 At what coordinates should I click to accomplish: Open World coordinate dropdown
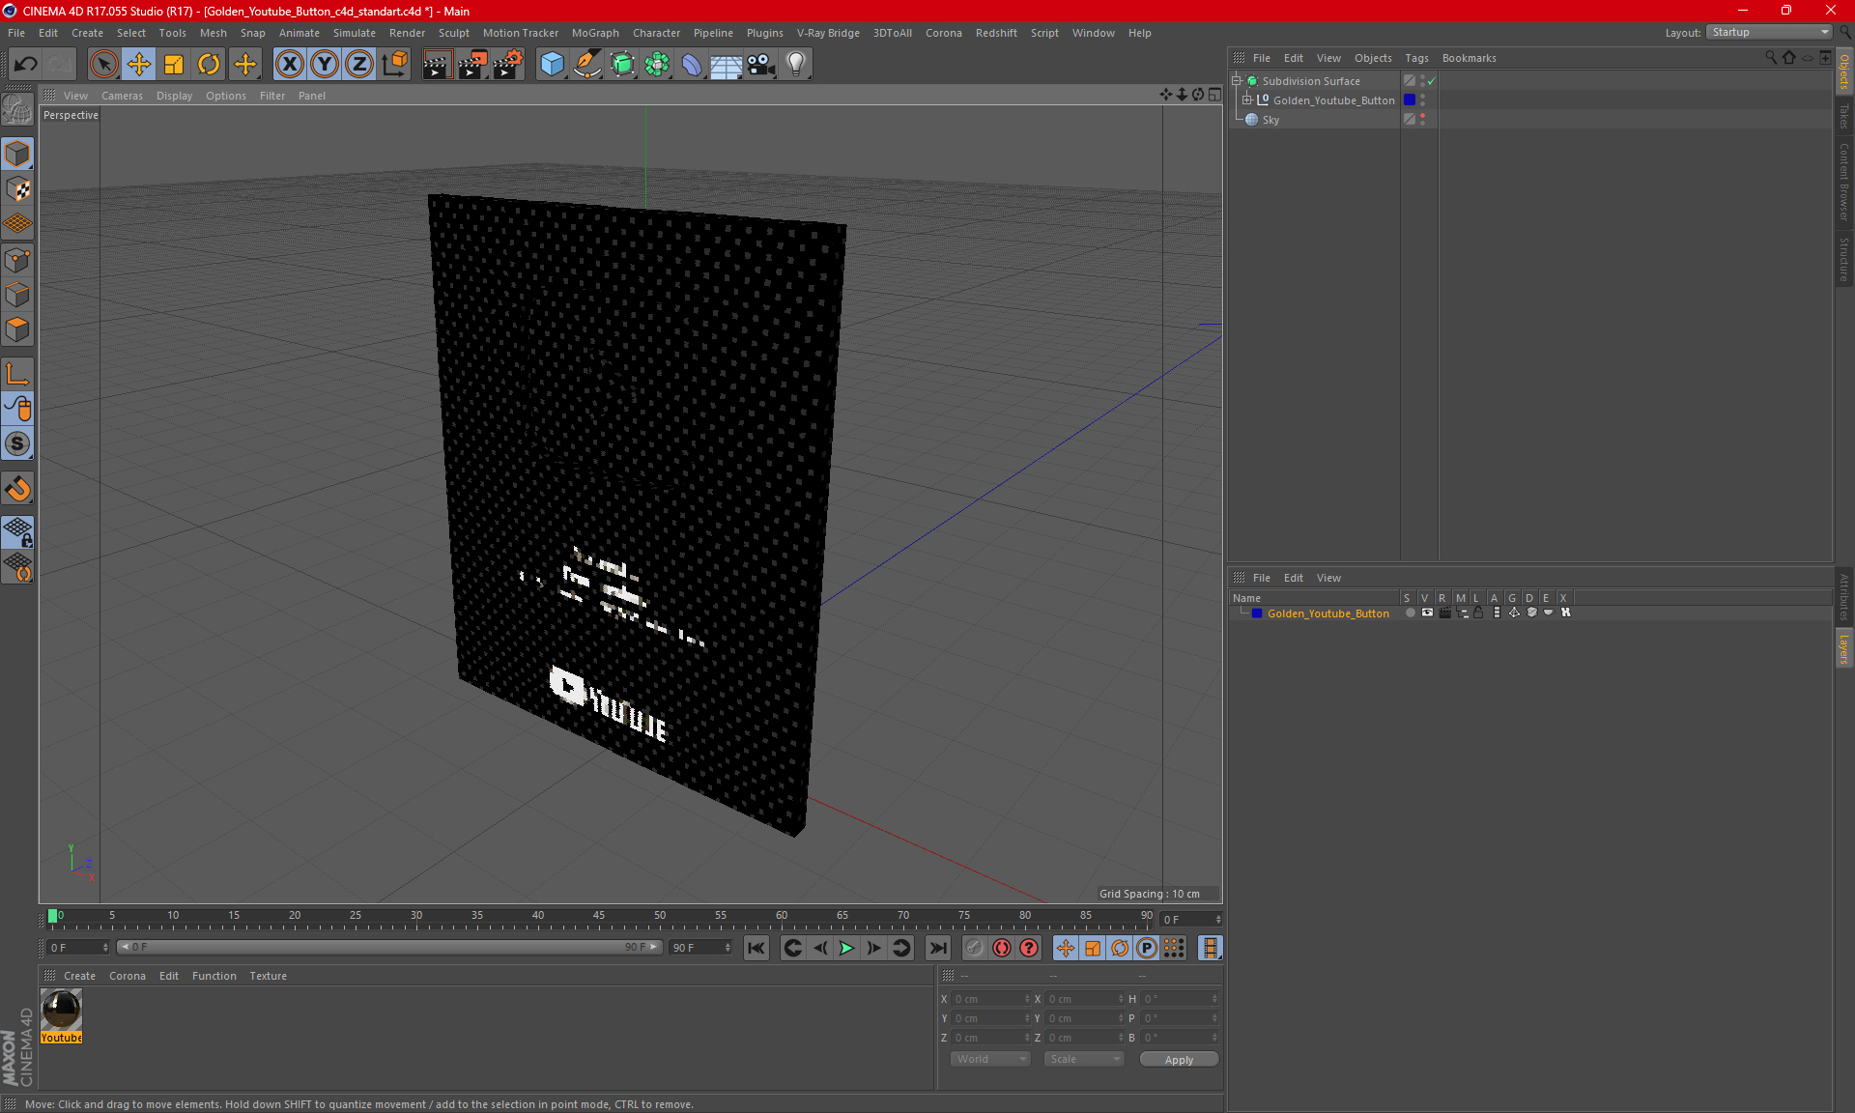pos(990,1059)
